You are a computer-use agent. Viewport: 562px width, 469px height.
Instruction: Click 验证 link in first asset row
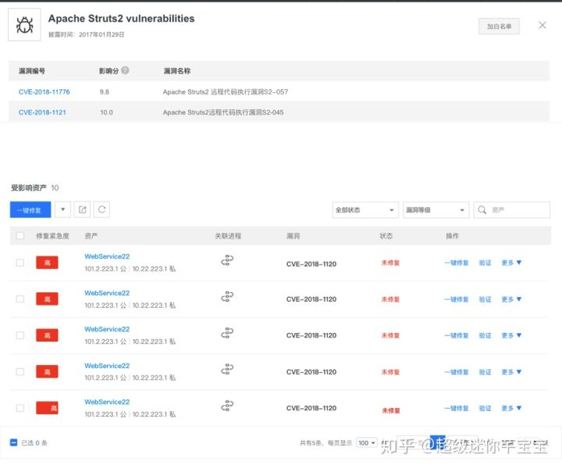485,263
